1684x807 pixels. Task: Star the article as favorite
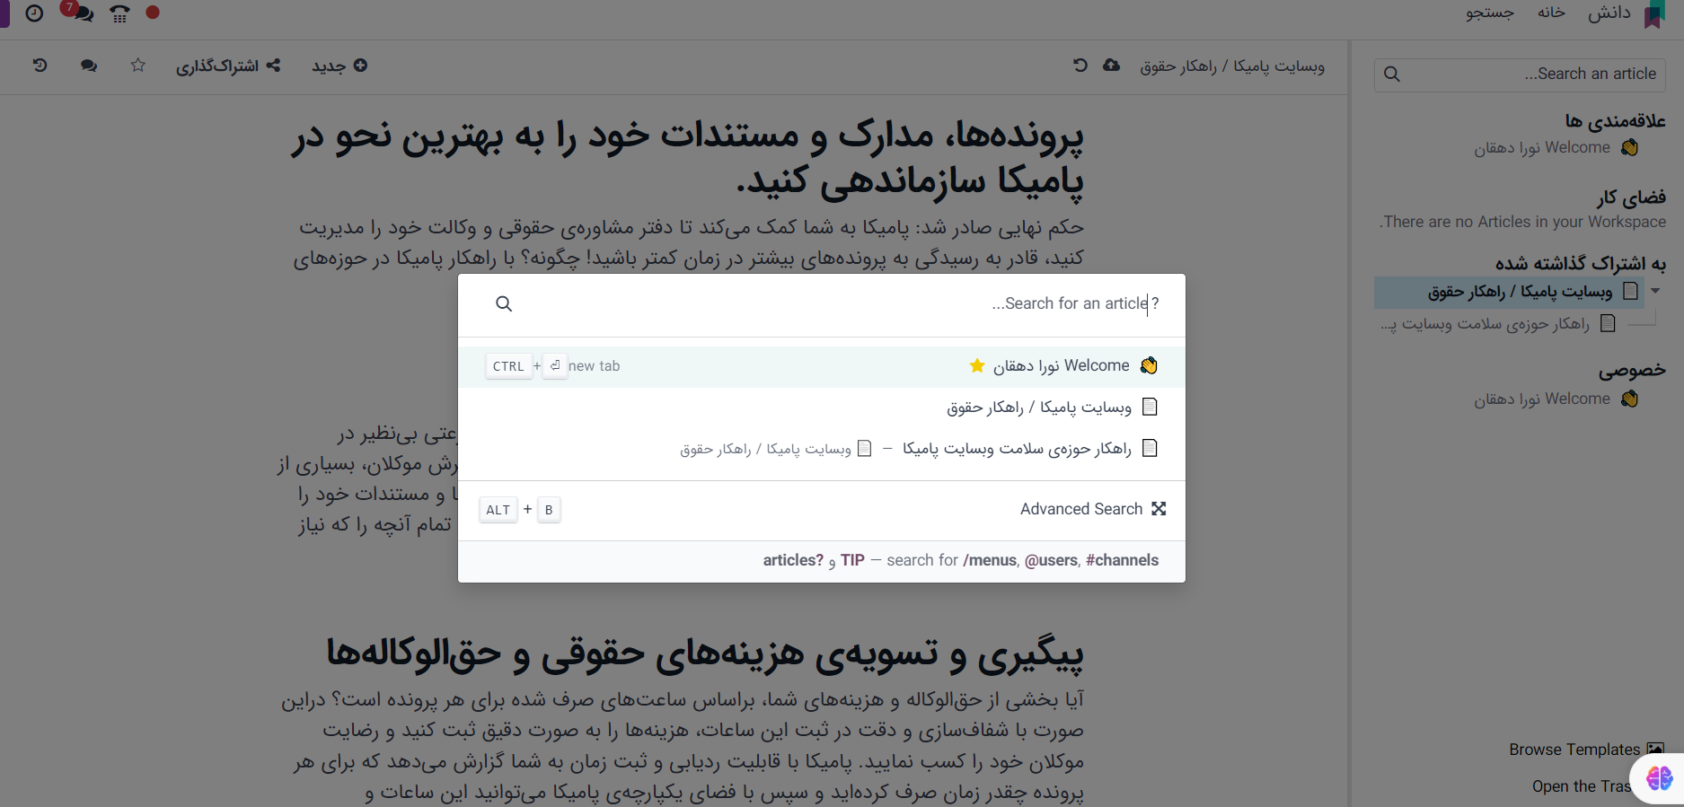point(137,66)
